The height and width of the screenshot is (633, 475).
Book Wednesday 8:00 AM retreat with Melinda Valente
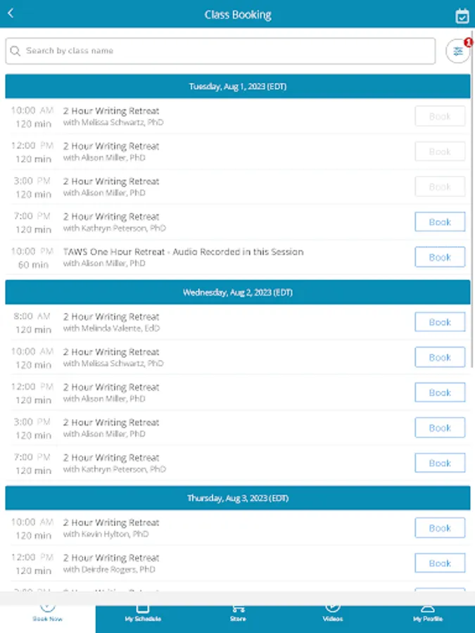coord(440,322)
